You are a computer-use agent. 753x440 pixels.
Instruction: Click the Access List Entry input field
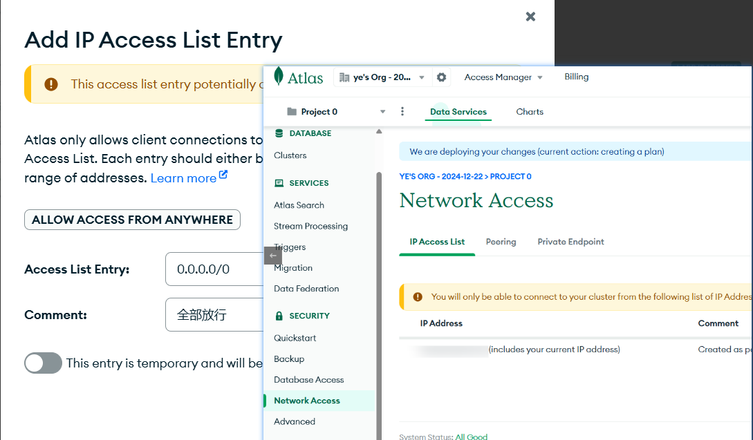click(214, 269)
